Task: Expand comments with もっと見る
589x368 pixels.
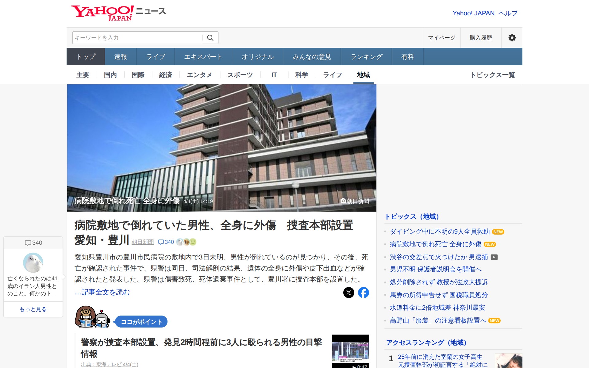Action: pos(33,309)
